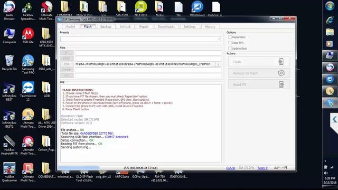338x190 pixels.
Task: Open the Settings tab
Action: pyautogui.click(x=190, y=26)
